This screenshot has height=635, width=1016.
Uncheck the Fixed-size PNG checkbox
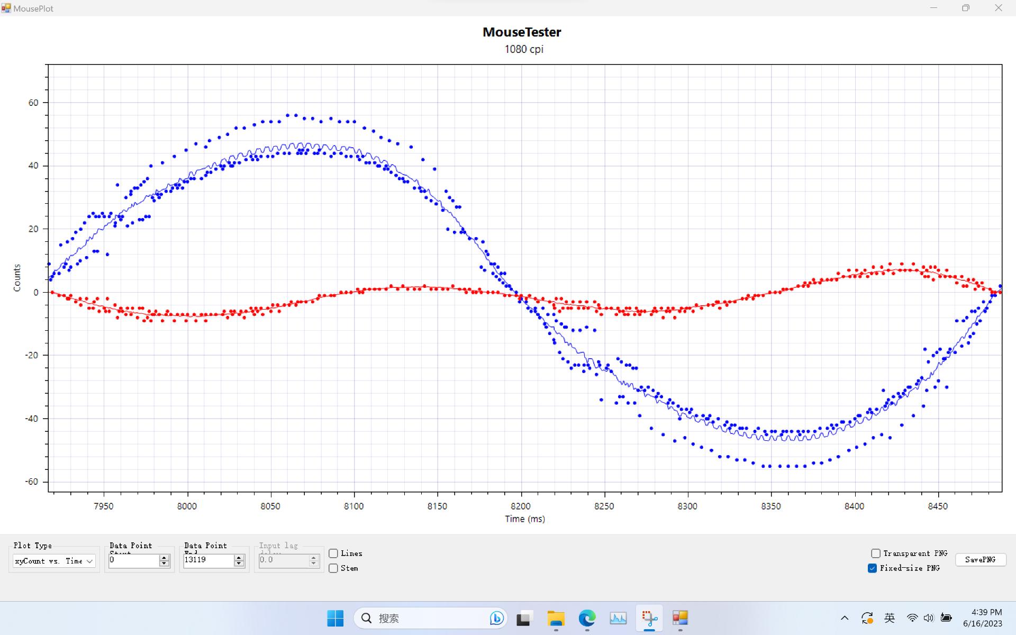[x=873, y=568]
